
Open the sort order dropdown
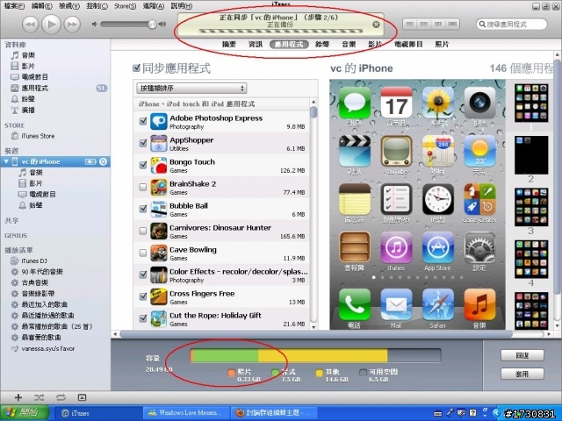[x=191, y=88]
